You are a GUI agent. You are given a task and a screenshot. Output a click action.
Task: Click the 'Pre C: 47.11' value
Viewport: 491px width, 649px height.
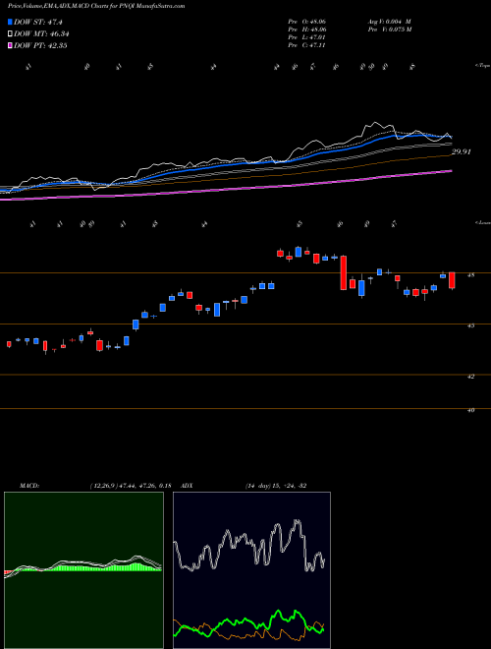(306, 45)
